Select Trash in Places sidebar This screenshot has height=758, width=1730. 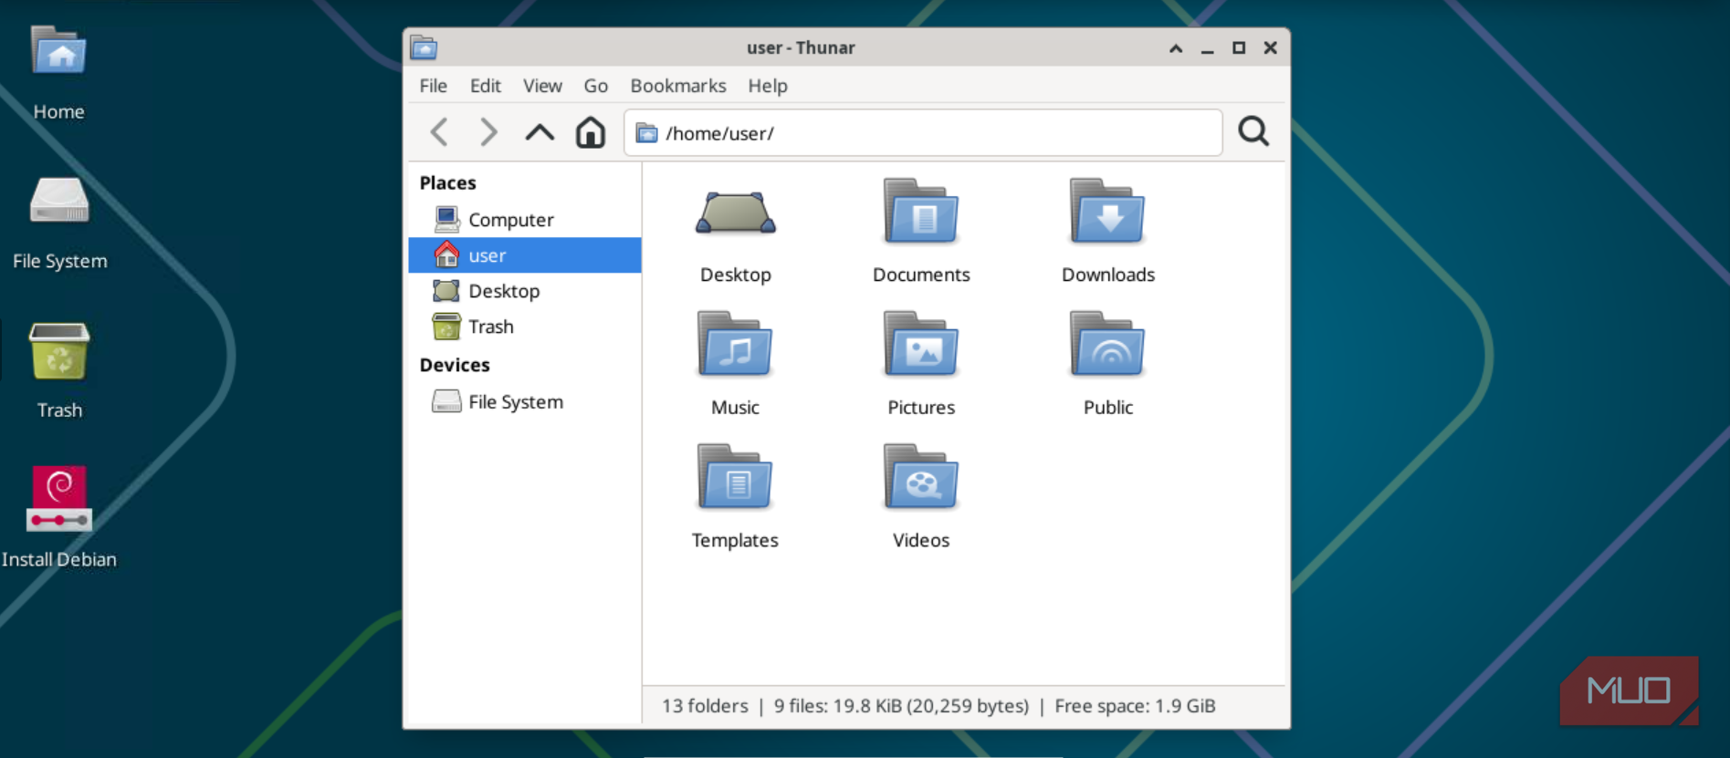tap(525, 327)
